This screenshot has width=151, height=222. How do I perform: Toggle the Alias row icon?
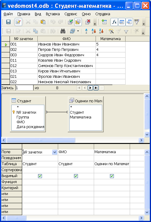point(129,22)
